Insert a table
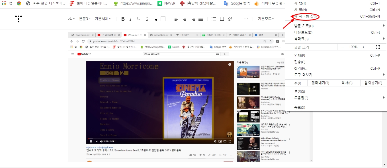The width and height of the screenshot is (387, 168). [x=222, y=19]
